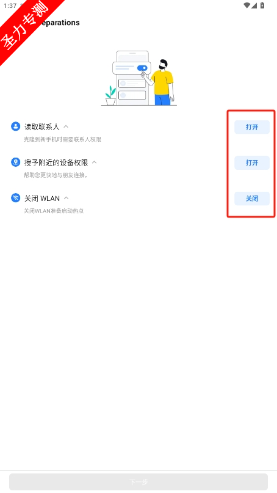The image size is (277, 493).
Task: Tap the nearby devices location icon
Action: pos(15,163)
